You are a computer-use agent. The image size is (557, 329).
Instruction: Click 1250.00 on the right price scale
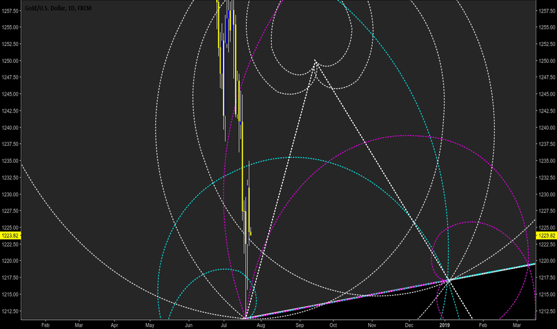(547, 61)
